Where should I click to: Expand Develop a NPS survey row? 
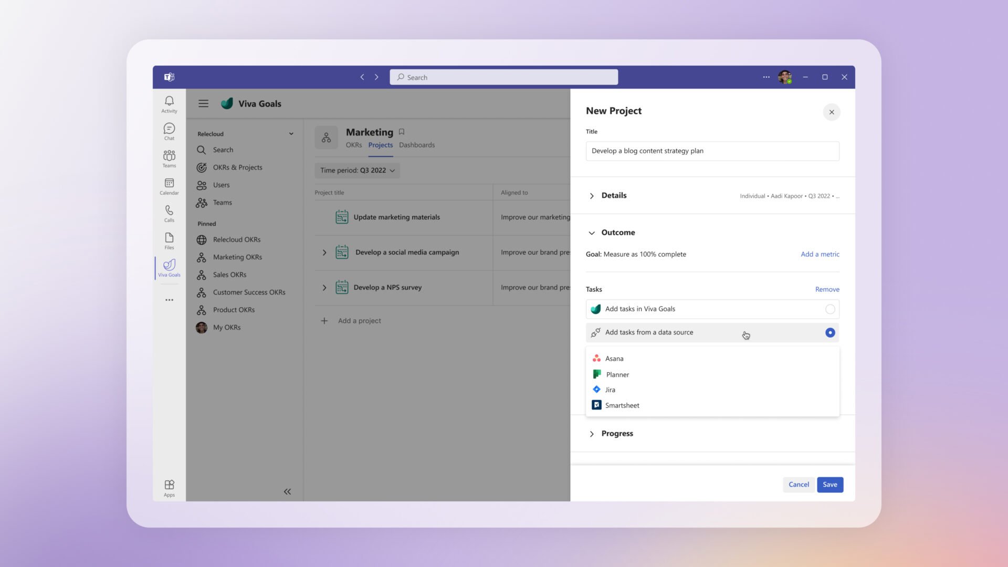click(x=324, y=288)
